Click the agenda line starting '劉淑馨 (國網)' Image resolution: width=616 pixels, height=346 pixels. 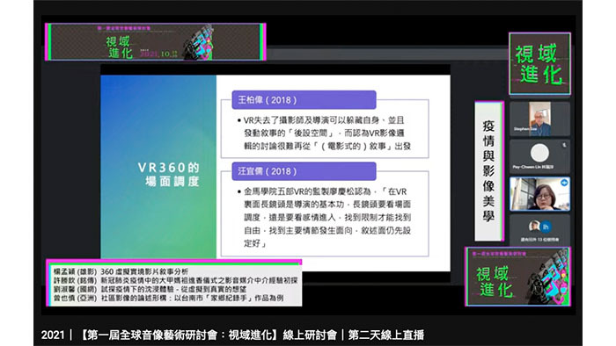click(x=150, y=289)
